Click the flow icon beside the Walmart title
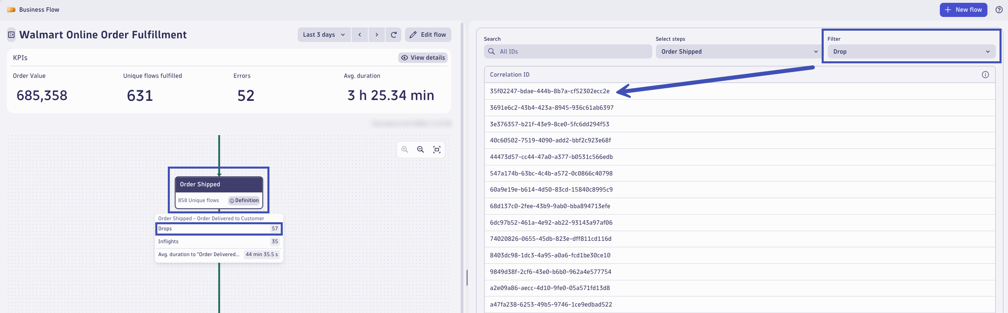The height and width of the screenshot is (313, 1008). (x=11, y=35)
